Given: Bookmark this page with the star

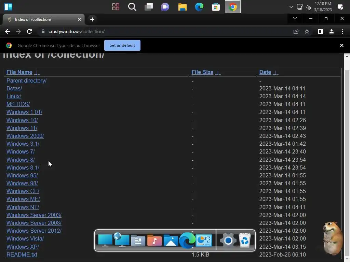Looking at the screenshot, I should tap(307, 31).
